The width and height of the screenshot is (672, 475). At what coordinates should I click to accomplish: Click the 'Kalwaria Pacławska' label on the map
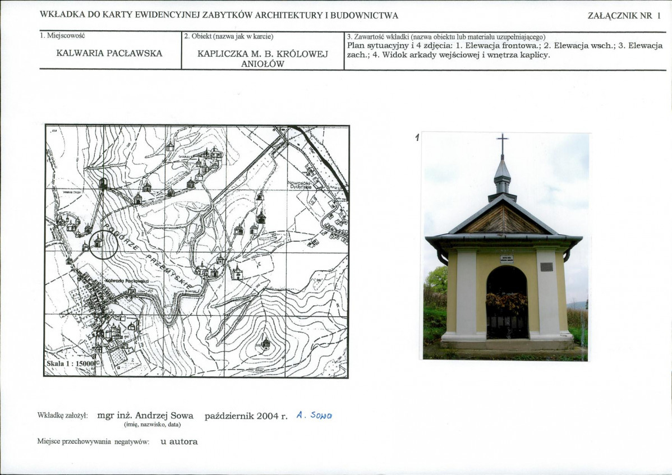126,279
